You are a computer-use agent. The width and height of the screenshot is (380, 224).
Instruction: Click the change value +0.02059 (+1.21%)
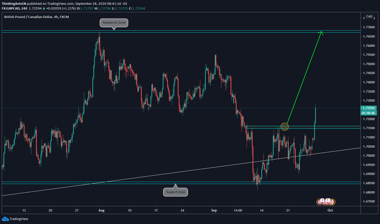click(x=61, y=8)
